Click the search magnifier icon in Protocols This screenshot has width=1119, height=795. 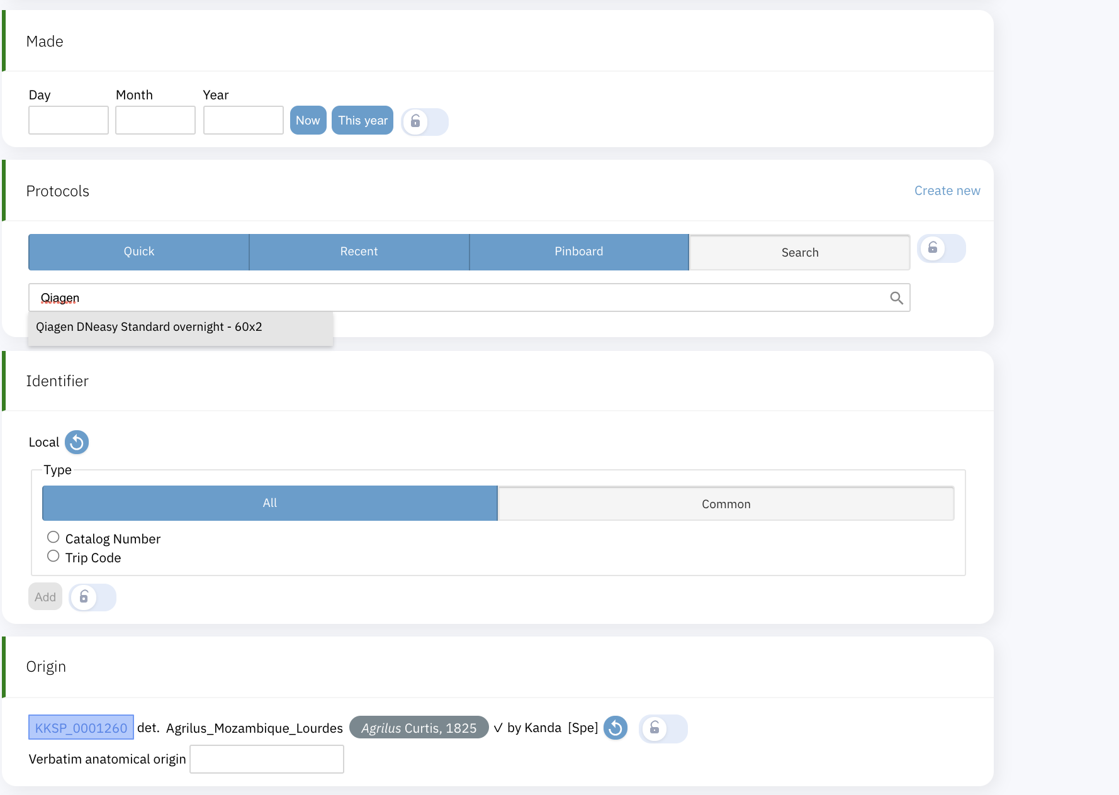(x=896, y=298)
